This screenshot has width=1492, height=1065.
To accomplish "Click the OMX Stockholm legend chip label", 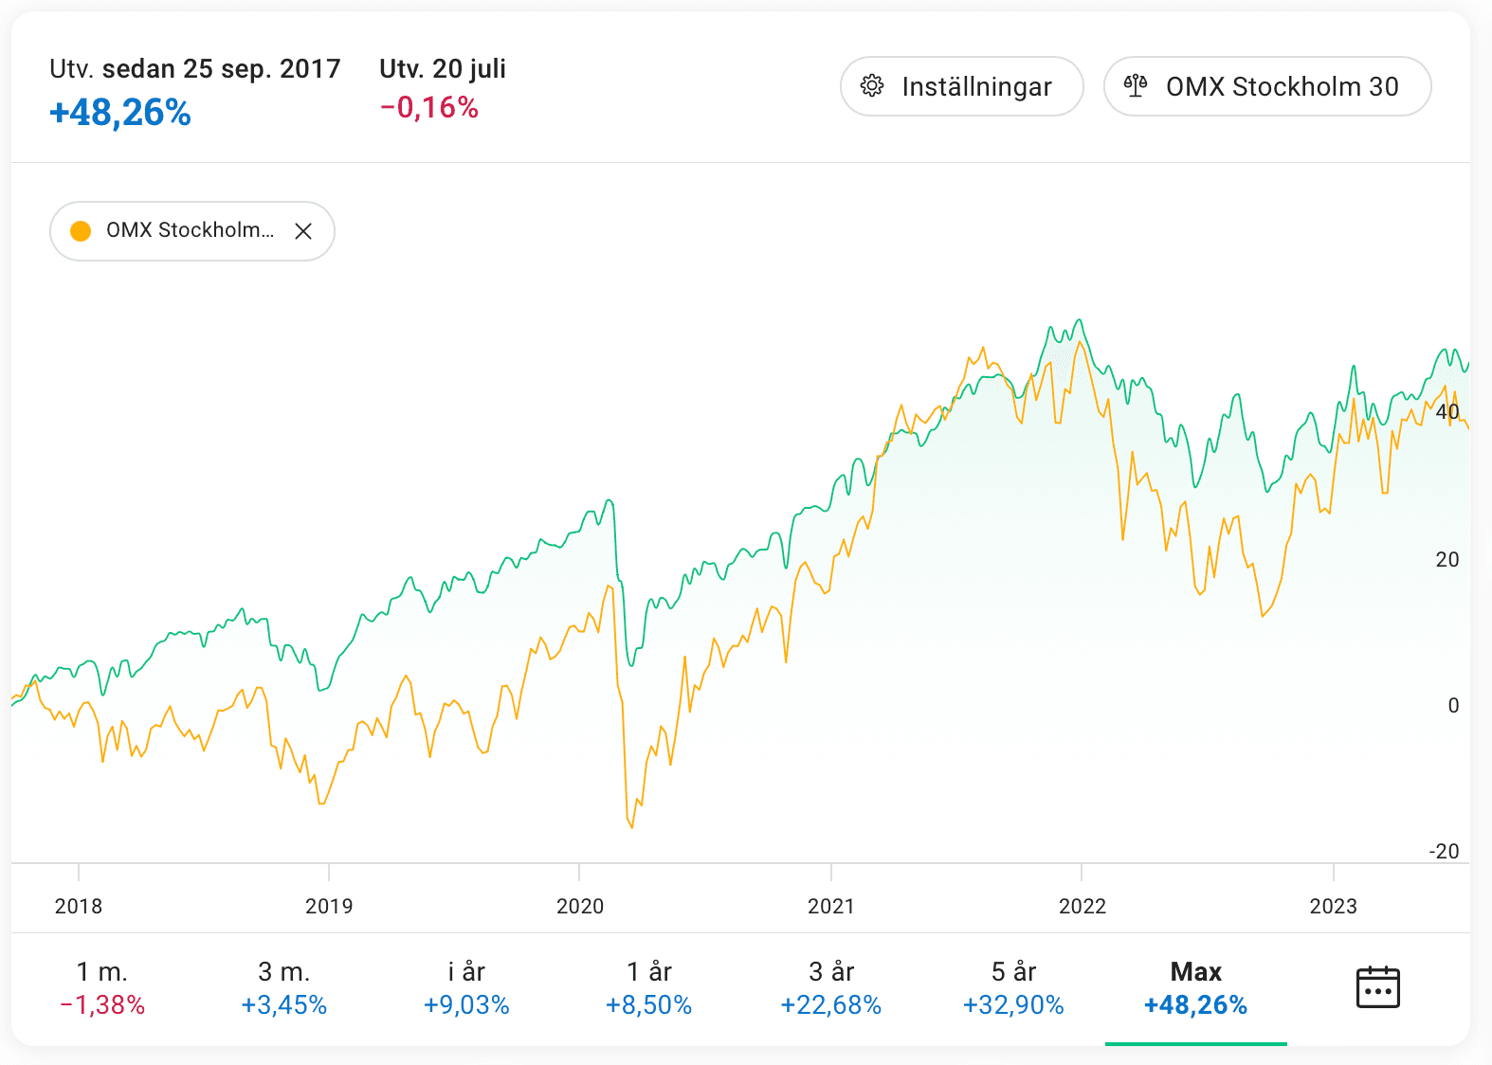I will [190, 230].
